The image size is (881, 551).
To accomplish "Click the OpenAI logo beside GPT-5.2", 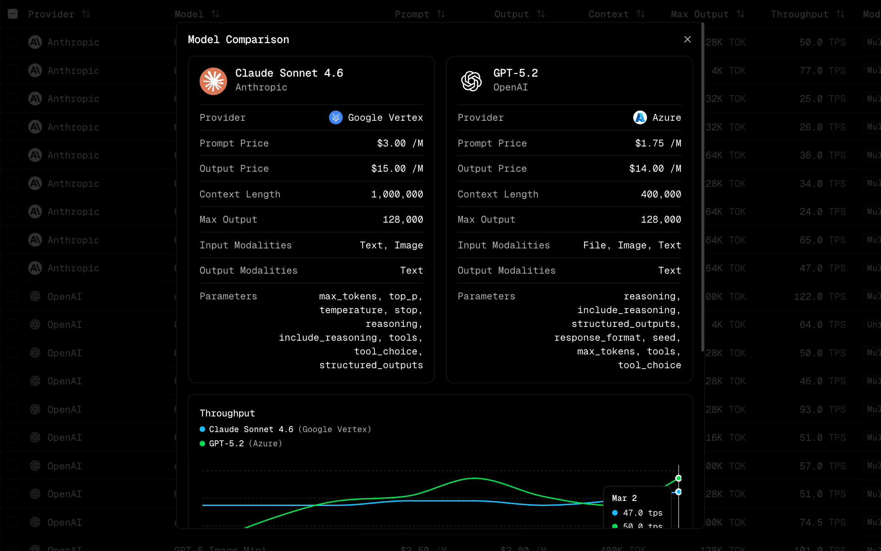I will 472,81.
